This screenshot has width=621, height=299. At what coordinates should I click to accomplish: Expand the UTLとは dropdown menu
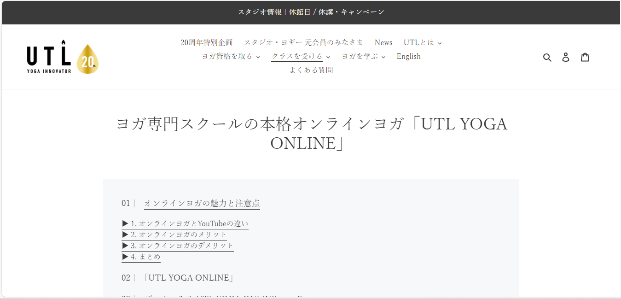[422, 42]
